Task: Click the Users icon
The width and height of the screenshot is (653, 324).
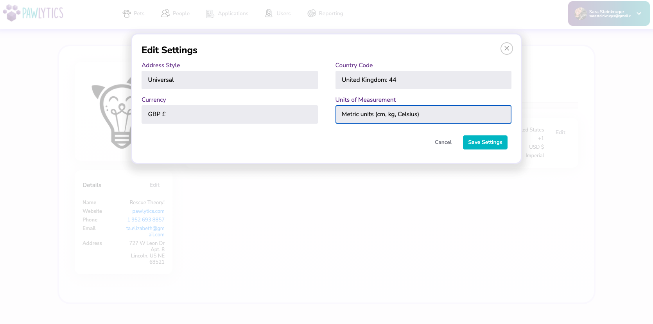Action: (269, 13)
